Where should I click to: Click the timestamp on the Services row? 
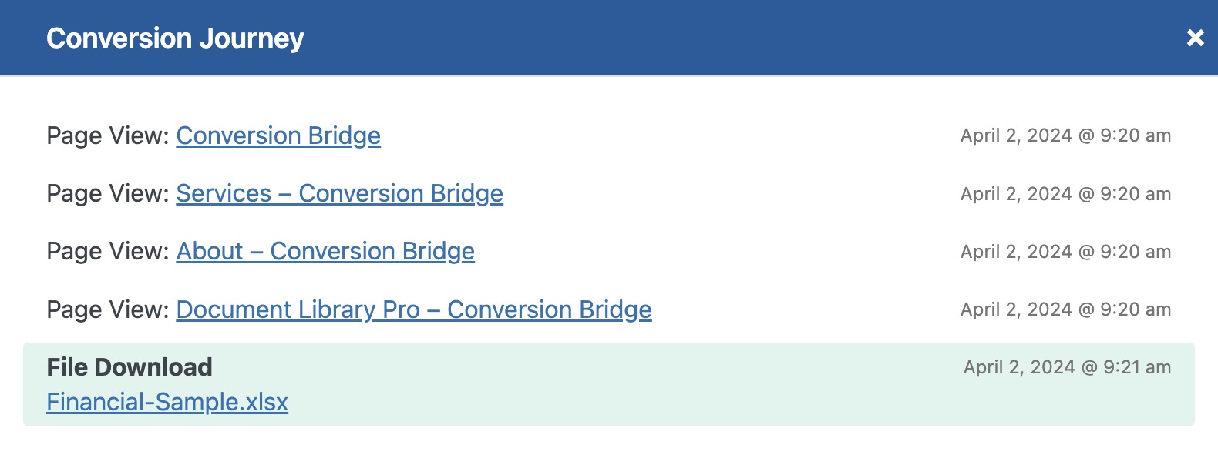click(1065, 193)
